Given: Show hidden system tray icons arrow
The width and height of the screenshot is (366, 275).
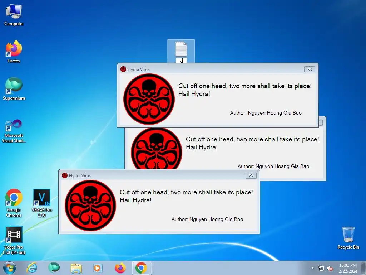Looking at the screenshot, I should [x=312, y=268].
